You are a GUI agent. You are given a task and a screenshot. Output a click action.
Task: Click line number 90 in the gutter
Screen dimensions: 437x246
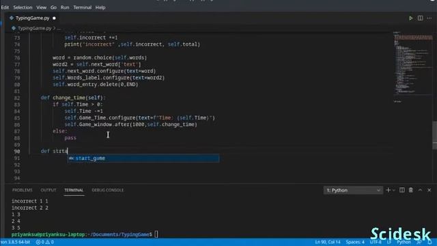click(17, 152)
